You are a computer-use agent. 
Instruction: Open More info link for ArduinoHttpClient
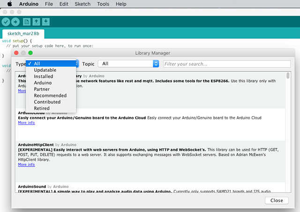pos(26,165)
